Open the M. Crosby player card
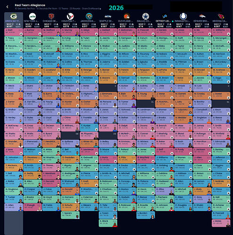The image size is (233, 235). (x=202, y=96)
